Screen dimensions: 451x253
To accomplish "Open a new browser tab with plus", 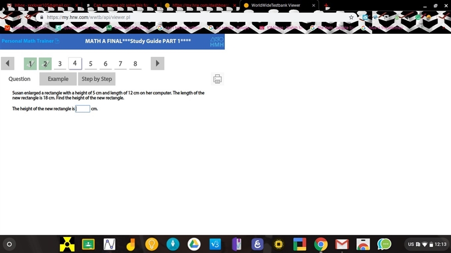I will 326,6.
